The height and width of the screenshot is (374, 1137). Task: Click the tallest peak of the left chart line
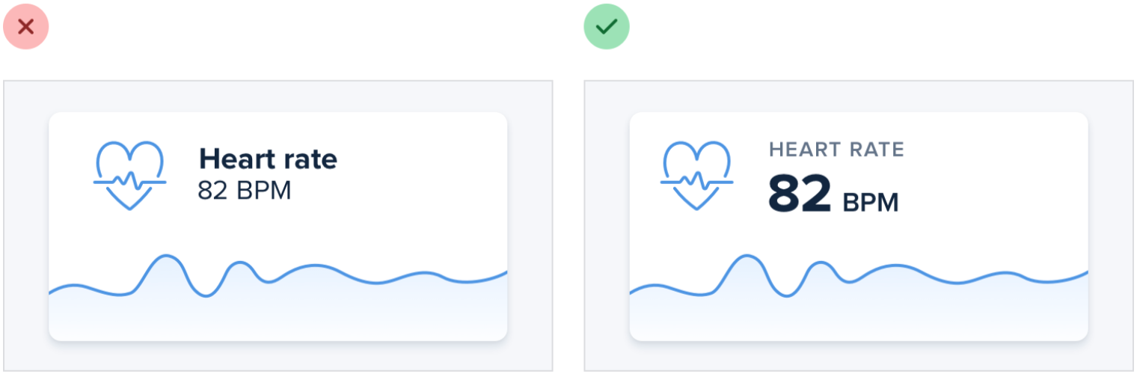point(166,256)
